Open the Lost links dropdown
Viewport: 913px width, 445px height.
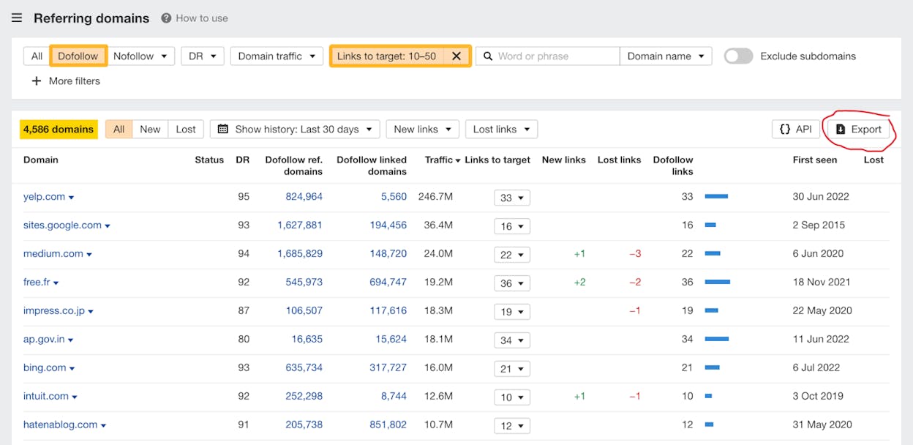pos(501,130)
